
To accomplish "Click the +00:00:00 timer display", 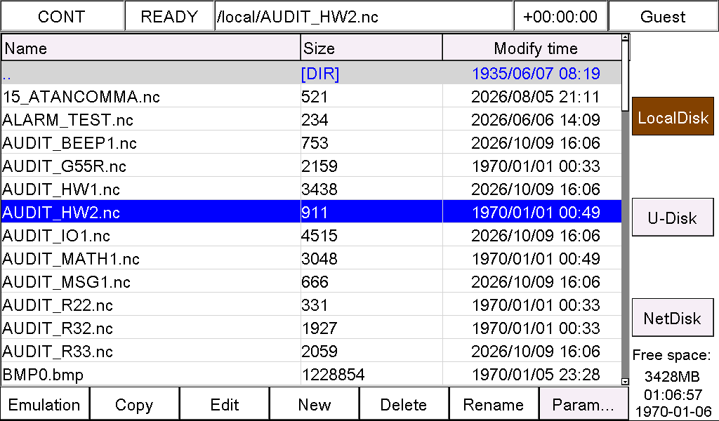I will 560,17.
